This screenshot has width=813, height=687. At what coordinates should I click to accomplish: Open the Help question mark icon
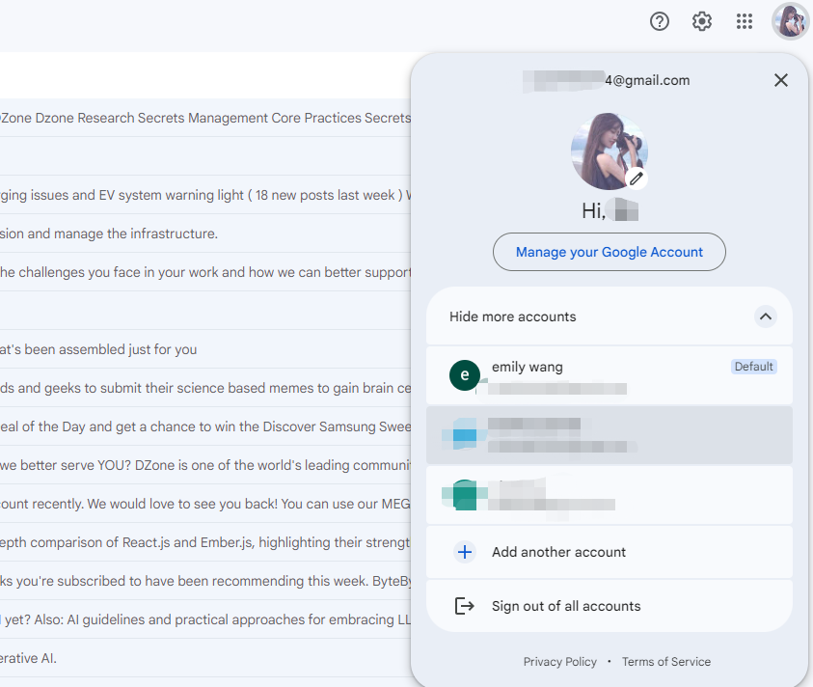point(660,21)
